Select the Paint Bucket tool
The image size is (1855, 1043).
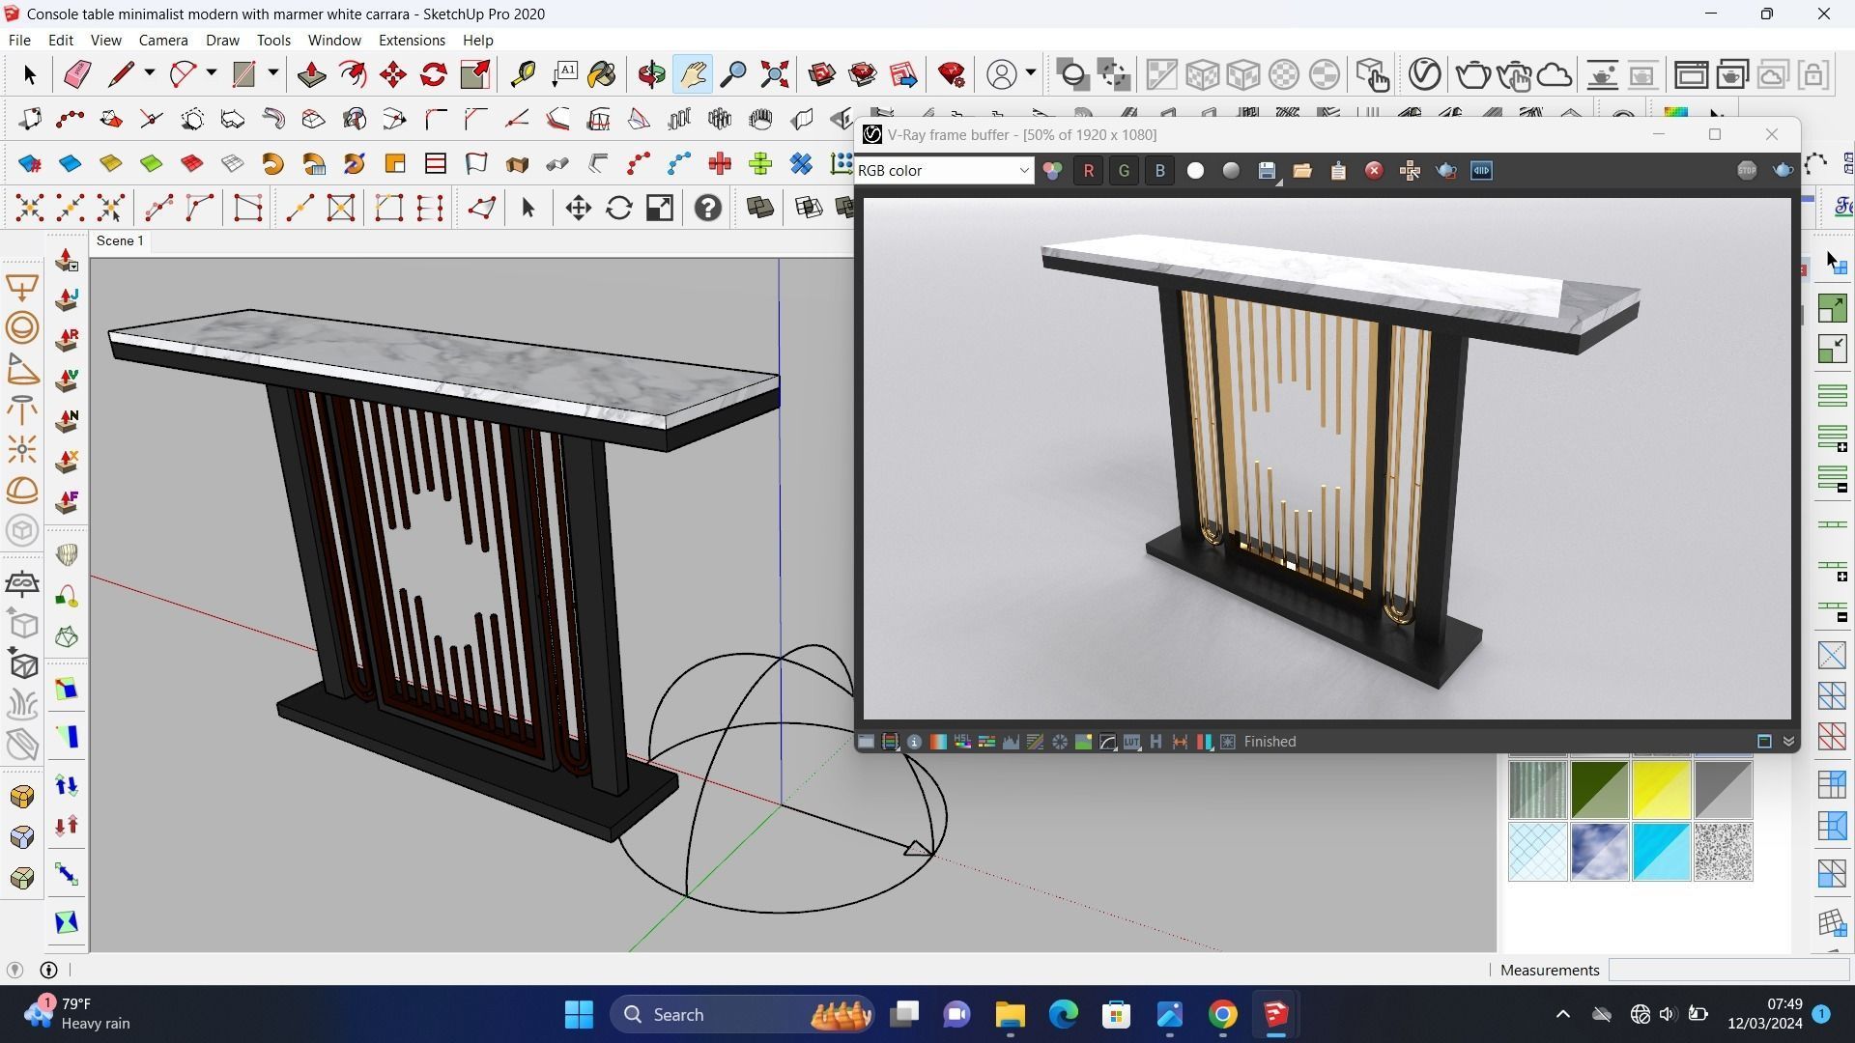[602, 74]
